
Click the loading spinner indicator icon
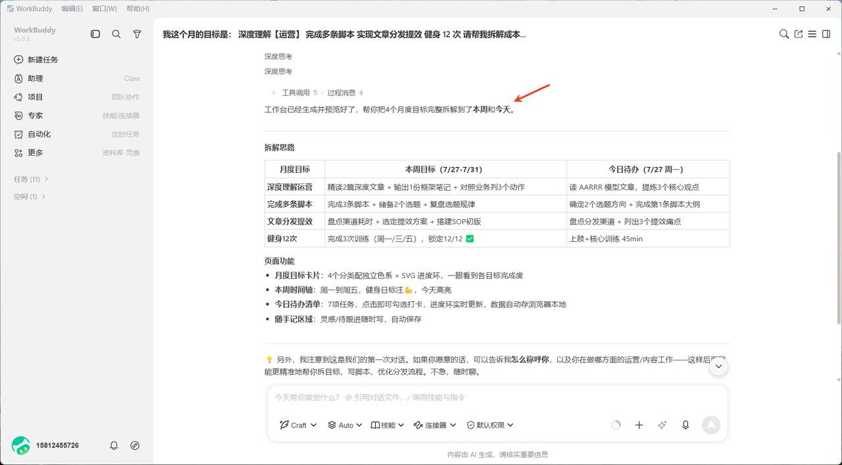[x=616, y=425]
